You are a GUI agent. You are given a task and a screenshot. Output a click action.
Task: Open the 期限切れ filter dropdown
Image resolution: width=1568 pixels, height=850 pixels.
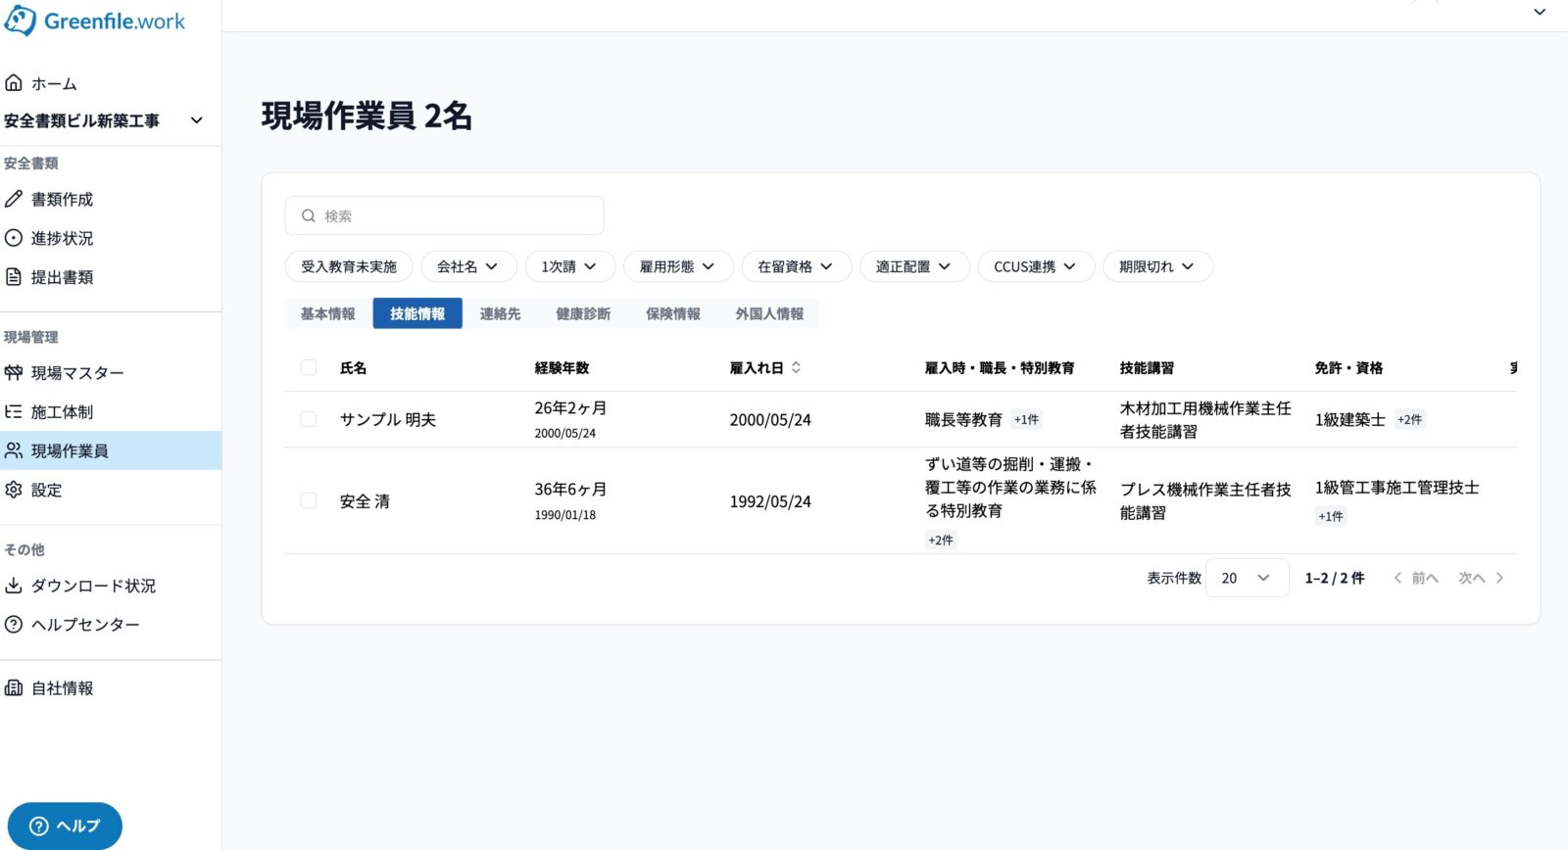click(1157, 266)
